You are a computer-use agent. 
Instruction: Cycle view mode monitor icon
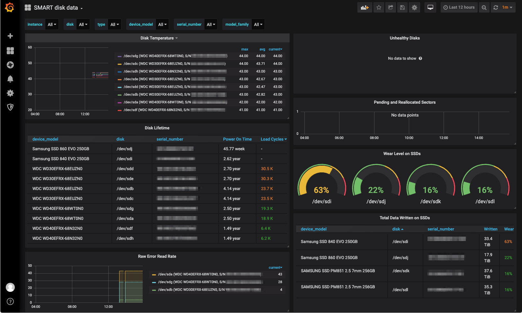tap(430, 7)
